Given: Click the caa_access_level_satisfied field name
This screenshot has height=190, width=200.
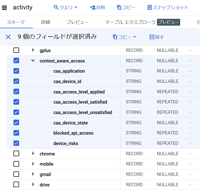Looking at the screenshot, I should point(80,102).
